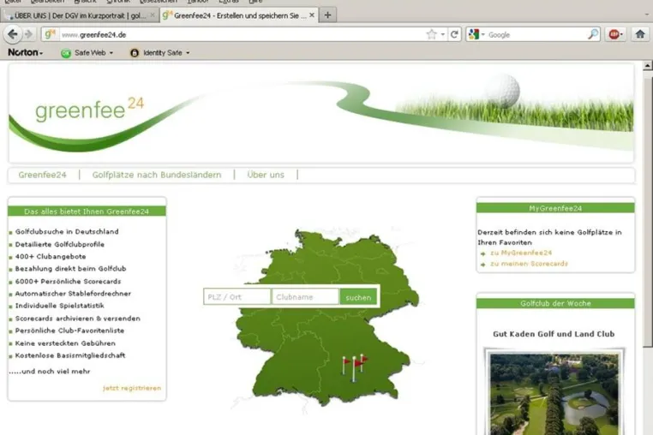The image size is (653, 435).
Task: Reload the page with refresh icon
Action: point(454,34)
